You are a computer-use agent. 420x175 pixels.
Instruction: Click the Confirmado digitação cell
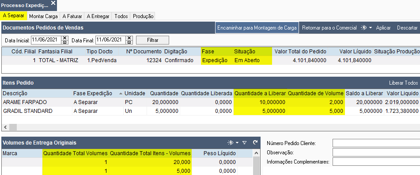182,60
